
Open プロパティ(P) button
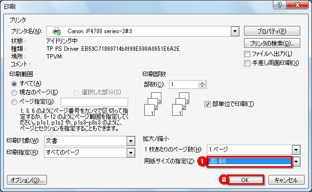tap(272, 31)
